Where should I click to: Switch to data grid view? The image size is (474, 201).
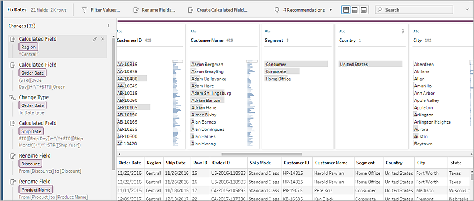tap(355, 10)
